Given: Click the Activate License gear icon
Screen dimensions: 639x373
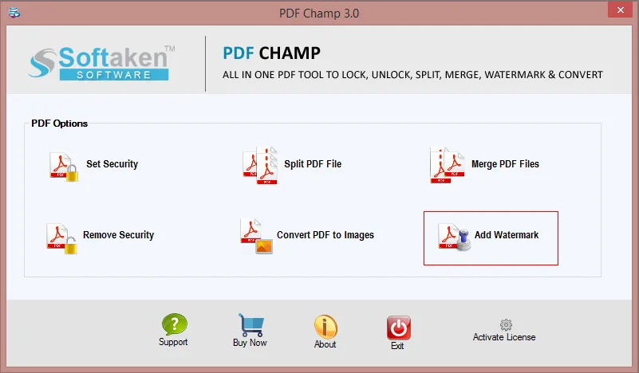Looking at the screenshot, I should (x=506, y=325).
